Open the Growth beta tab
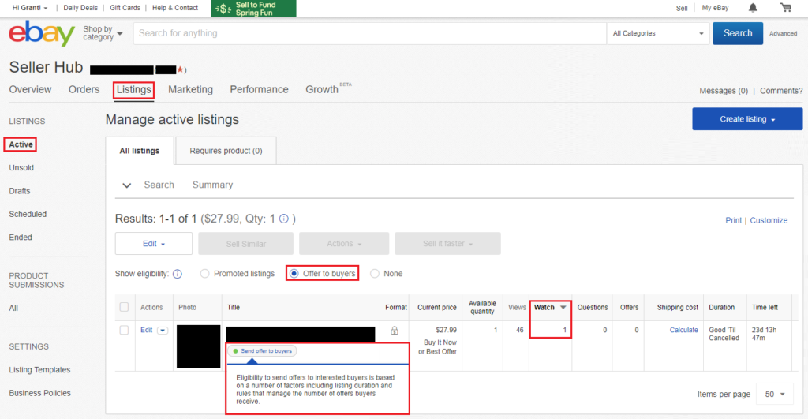The height and width of the screenshot is (419, 808). point(328,88)
